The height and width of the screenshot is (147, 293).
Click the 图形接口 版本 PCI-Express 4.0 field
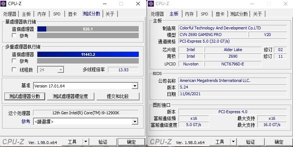pyautogui.click(x=233, y=112)
